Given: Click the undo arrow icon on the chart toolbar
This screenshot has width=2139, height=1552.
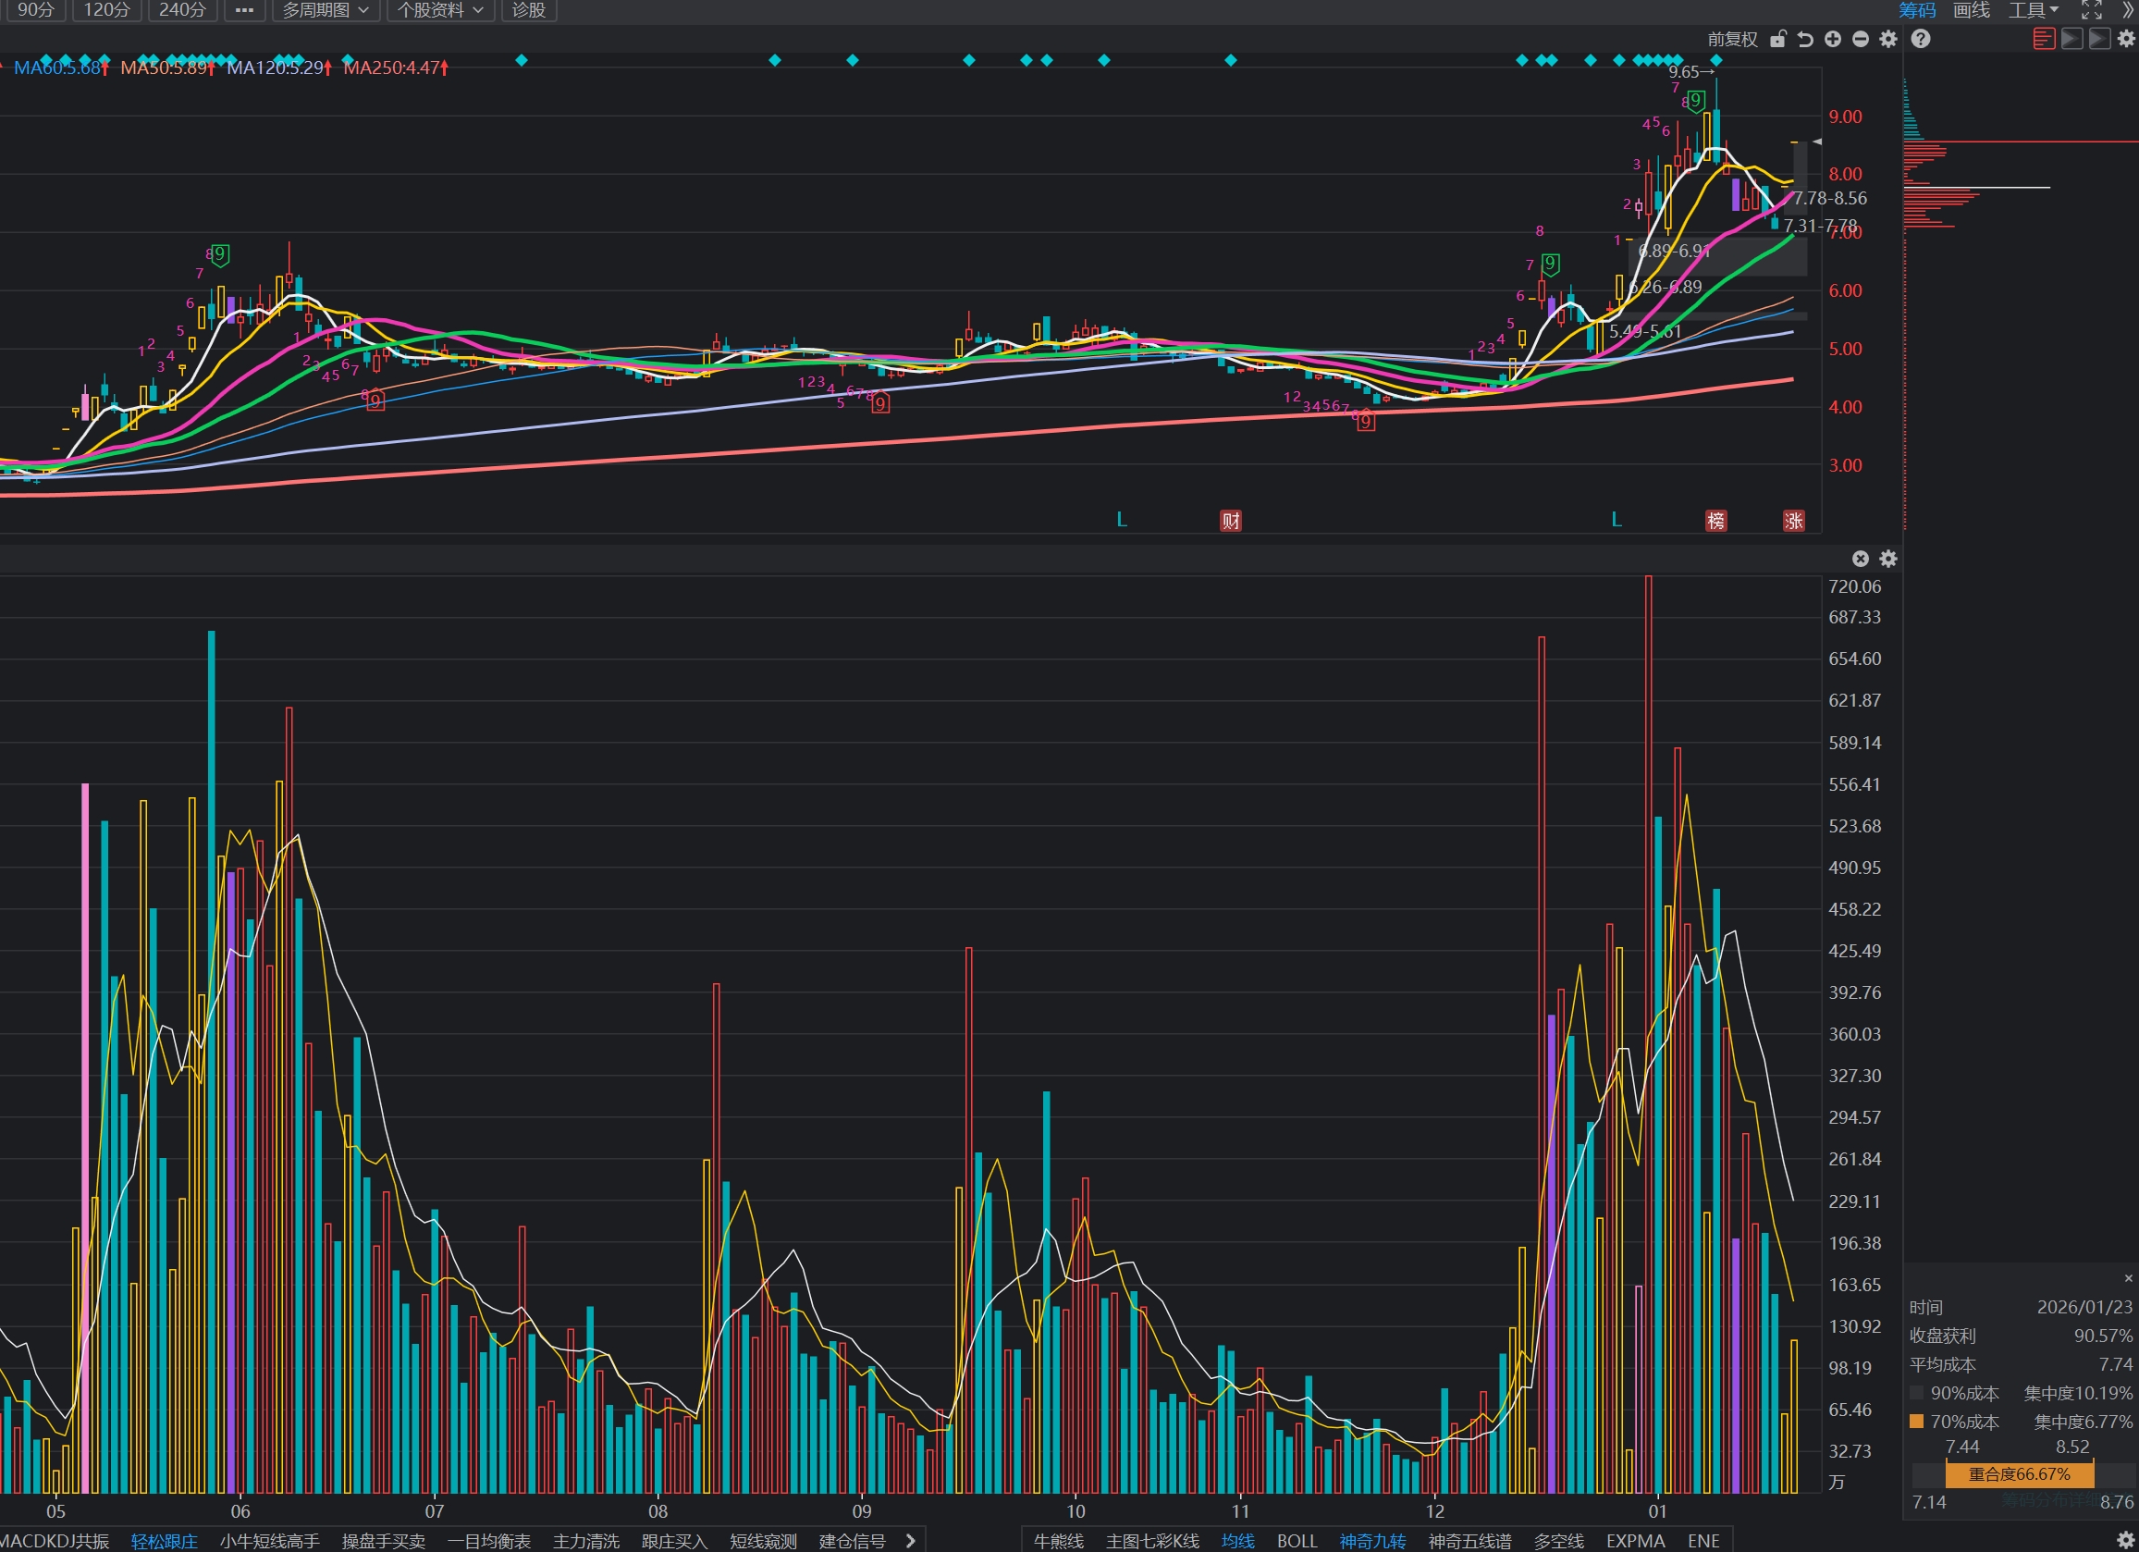Looking at the screenshot, I should coord(1805,39).
